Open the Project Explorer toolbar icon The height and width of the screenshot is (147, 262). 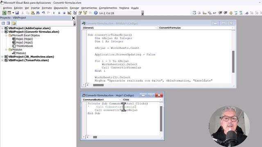click(x=75, y=13)
